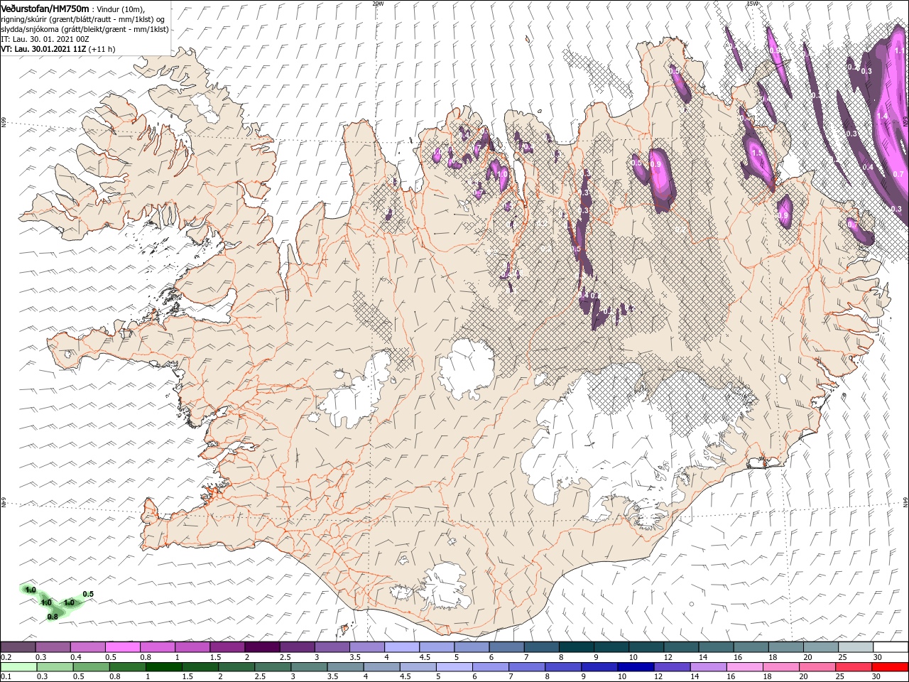
Task: Click the 0.7 value in the far-east snow band
Action: (x=898, y=173)
